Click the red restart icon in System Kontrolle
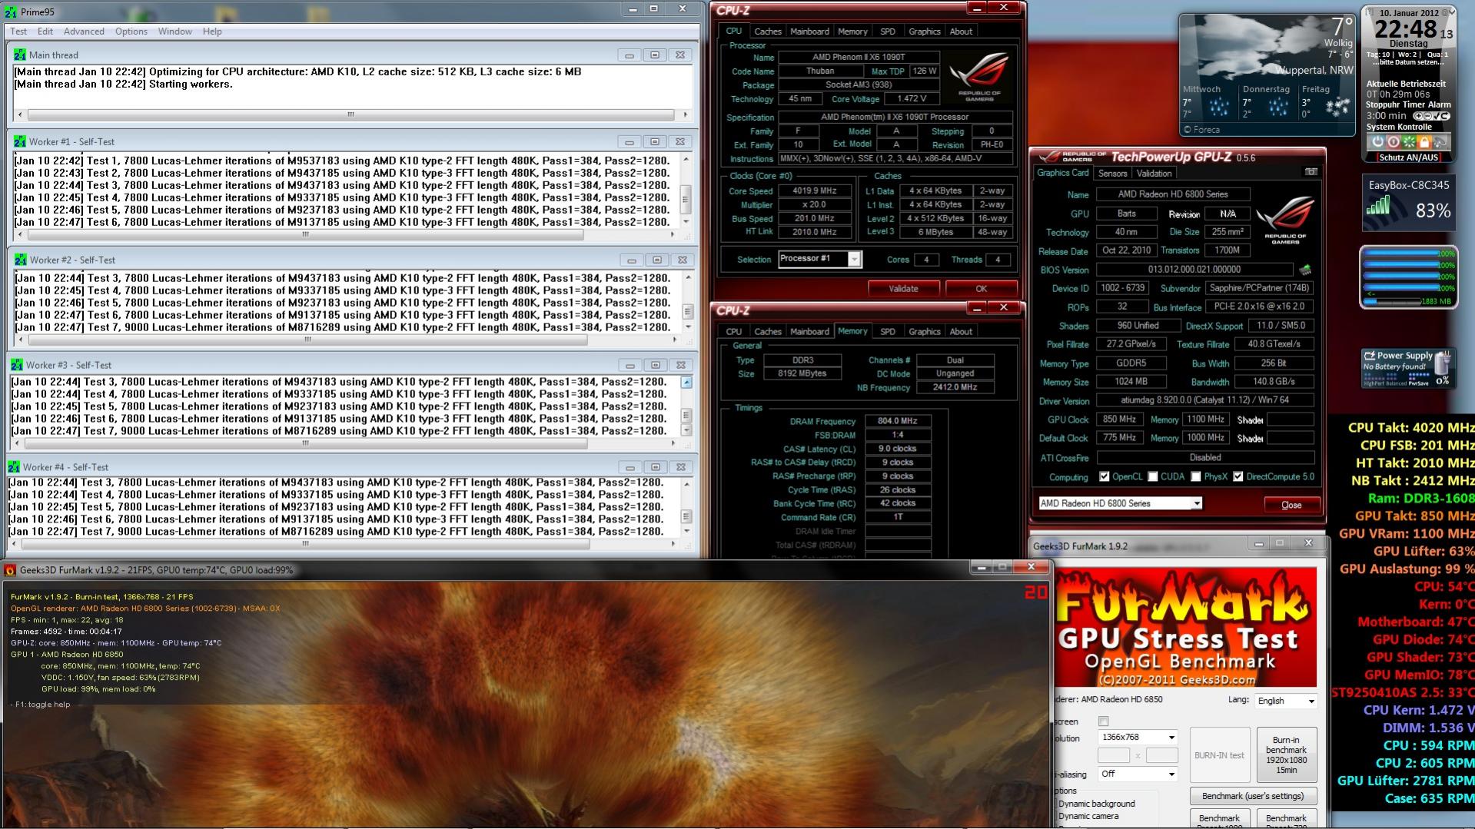This screenshot has height=829, width=1475. coord(1394,142)
